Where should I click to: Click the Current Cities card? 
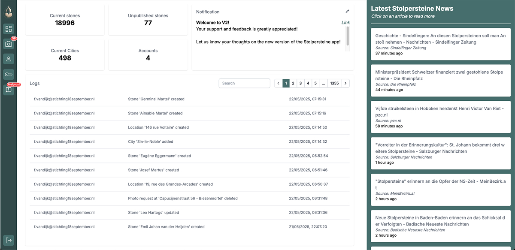click(x=65, y=55)
